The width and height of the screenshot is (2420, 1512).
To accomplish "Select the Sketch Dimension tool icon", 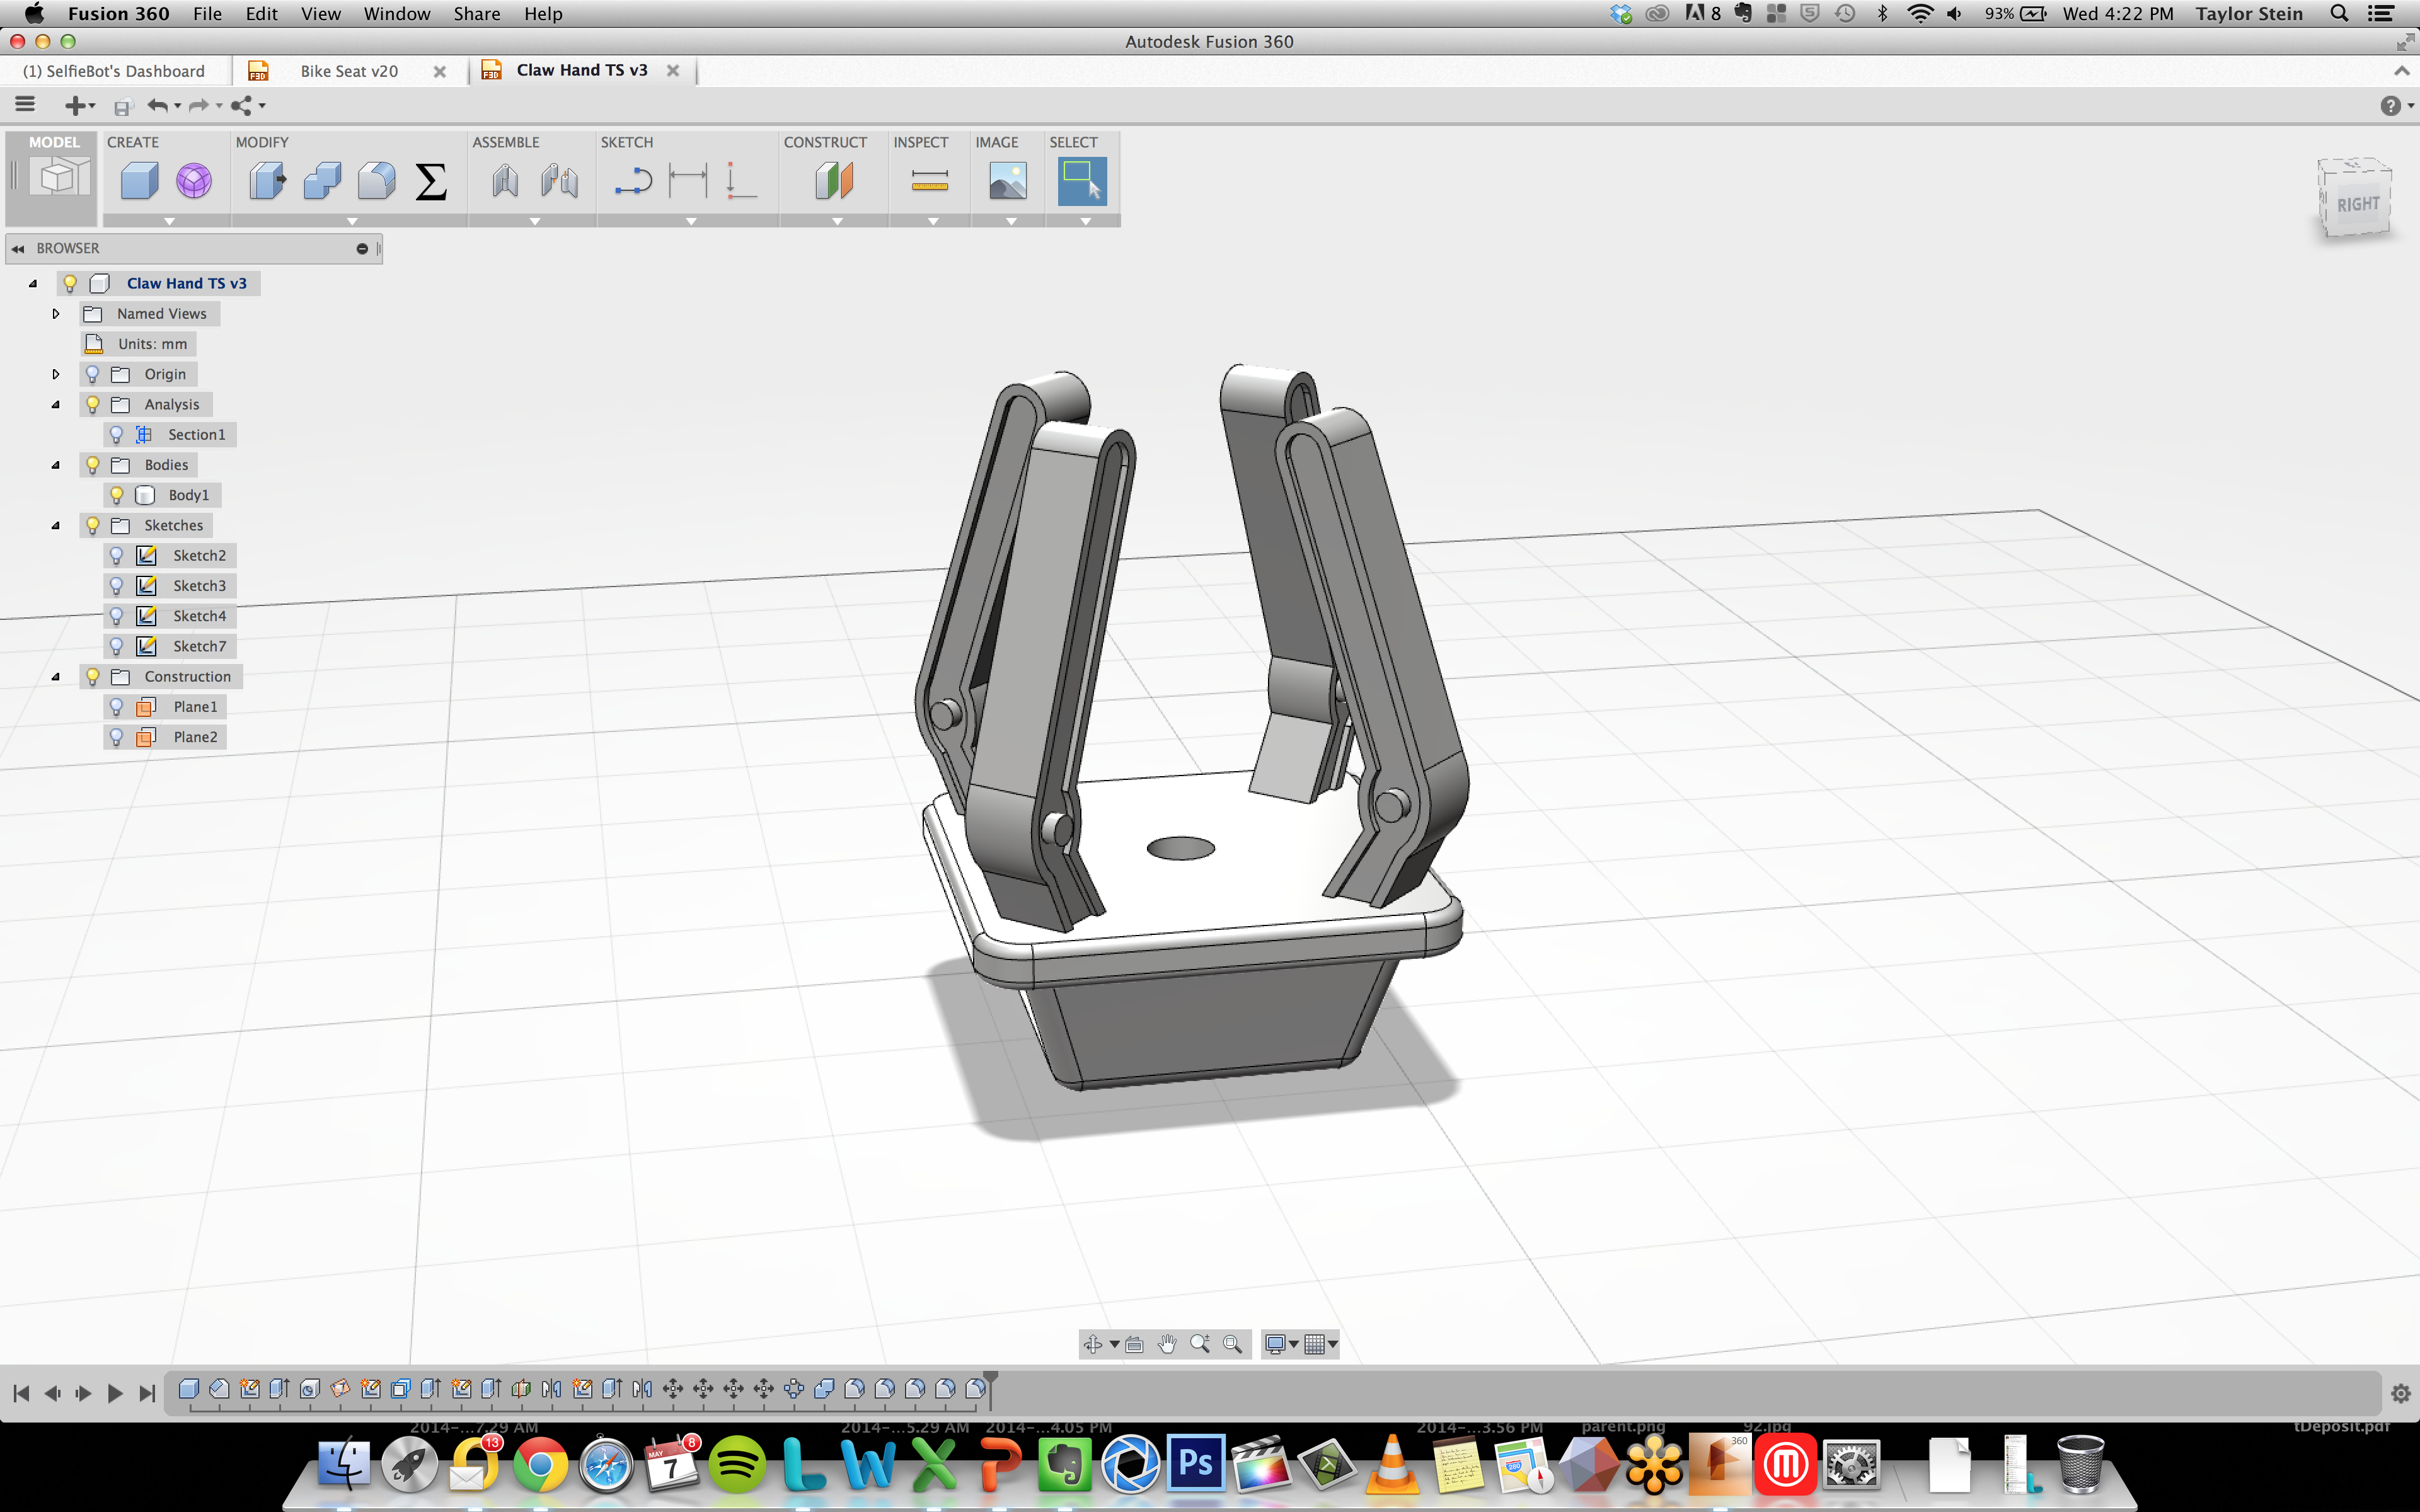I will [x=688, y=181].
